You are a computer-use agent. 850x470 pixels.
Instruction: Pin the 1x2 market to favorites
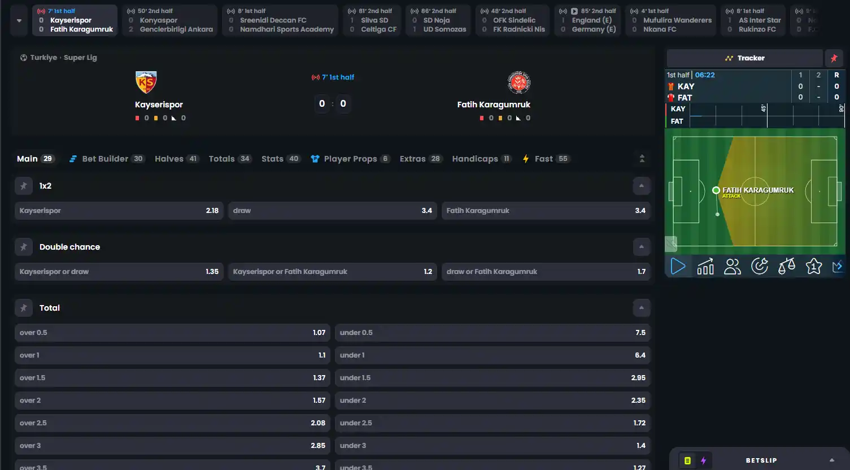(x=24, y=186)
